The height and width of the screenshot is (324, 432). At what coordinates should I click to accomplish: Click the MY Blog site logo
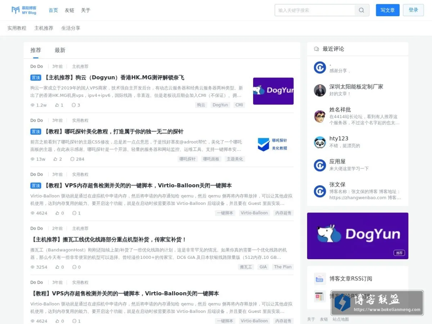[x=24, y=10]
